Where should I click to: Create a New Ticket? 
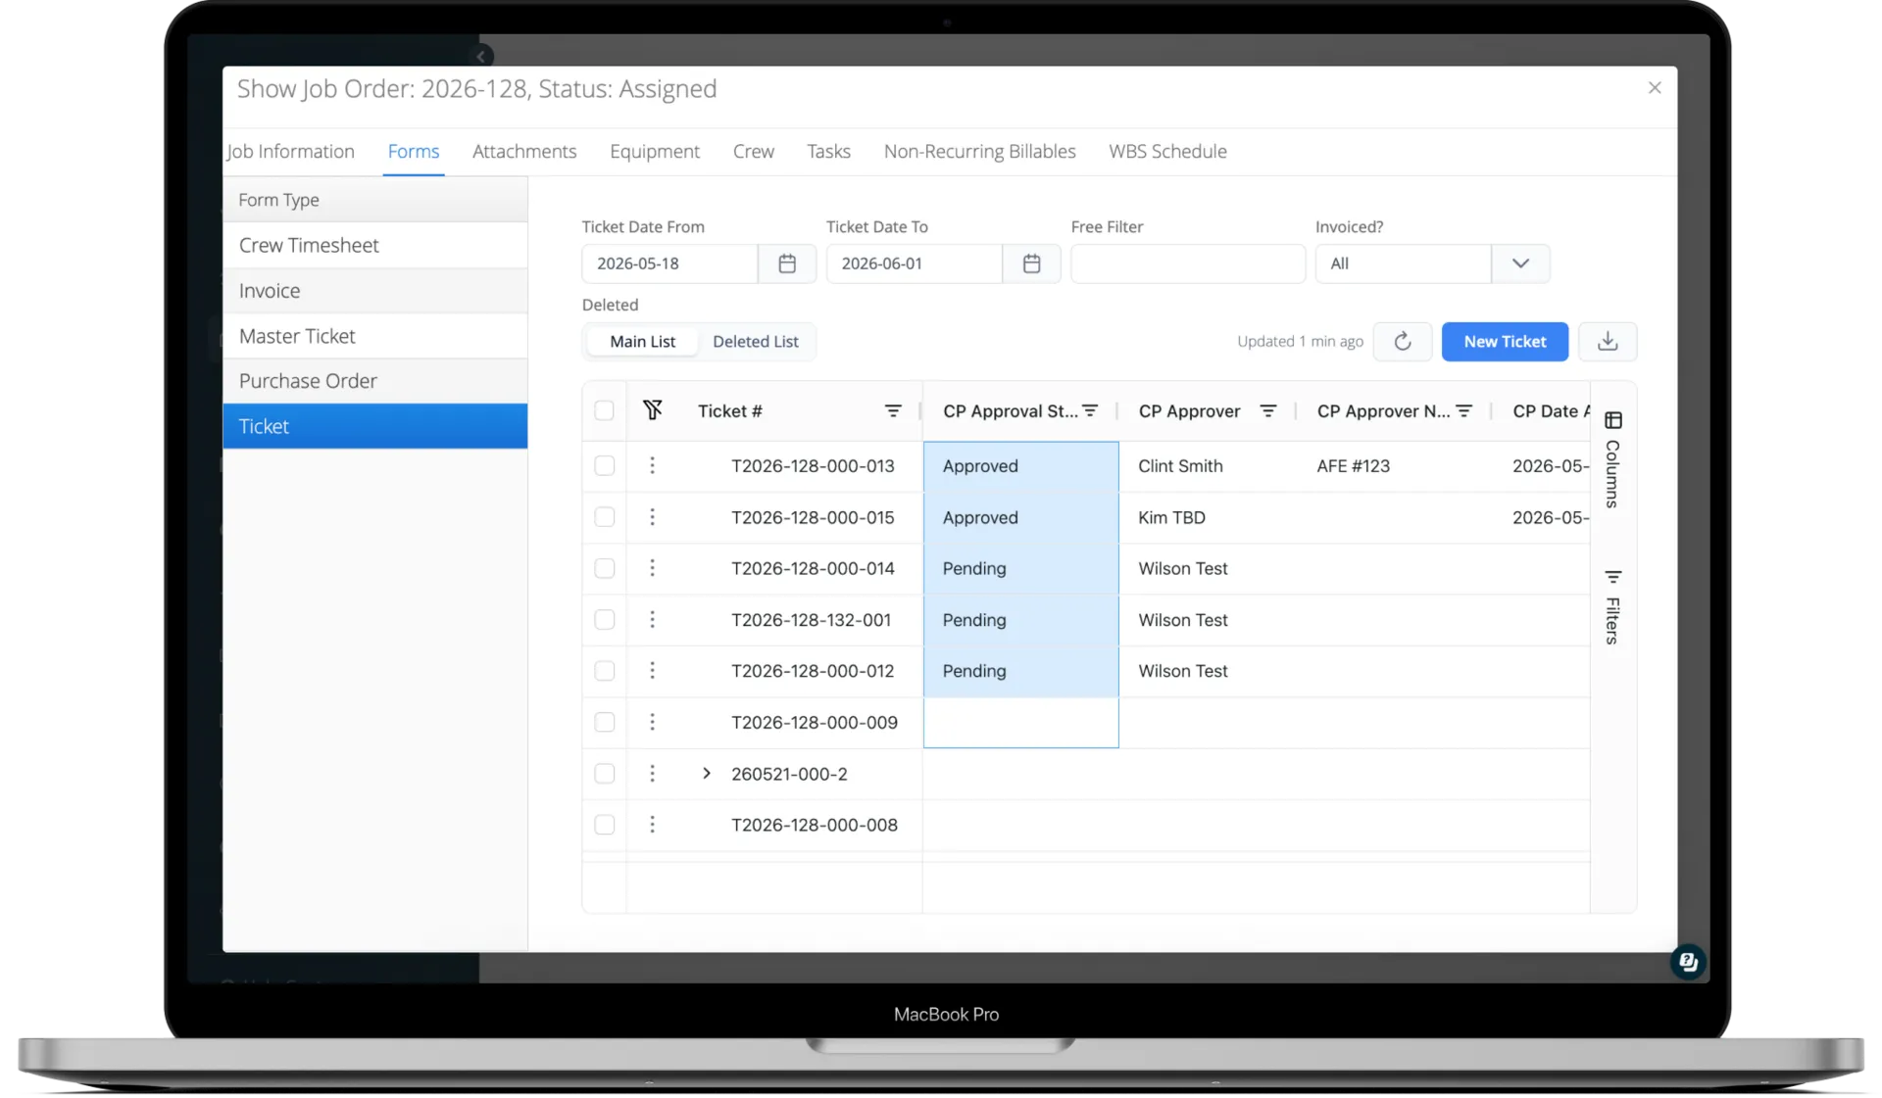[1505, 342]
